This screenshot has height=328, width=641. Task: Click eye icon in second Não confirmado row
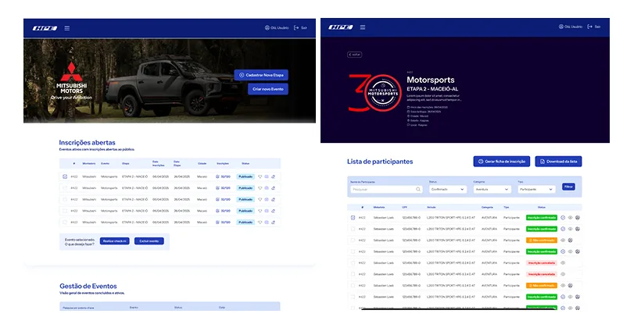tap(563, 286)
